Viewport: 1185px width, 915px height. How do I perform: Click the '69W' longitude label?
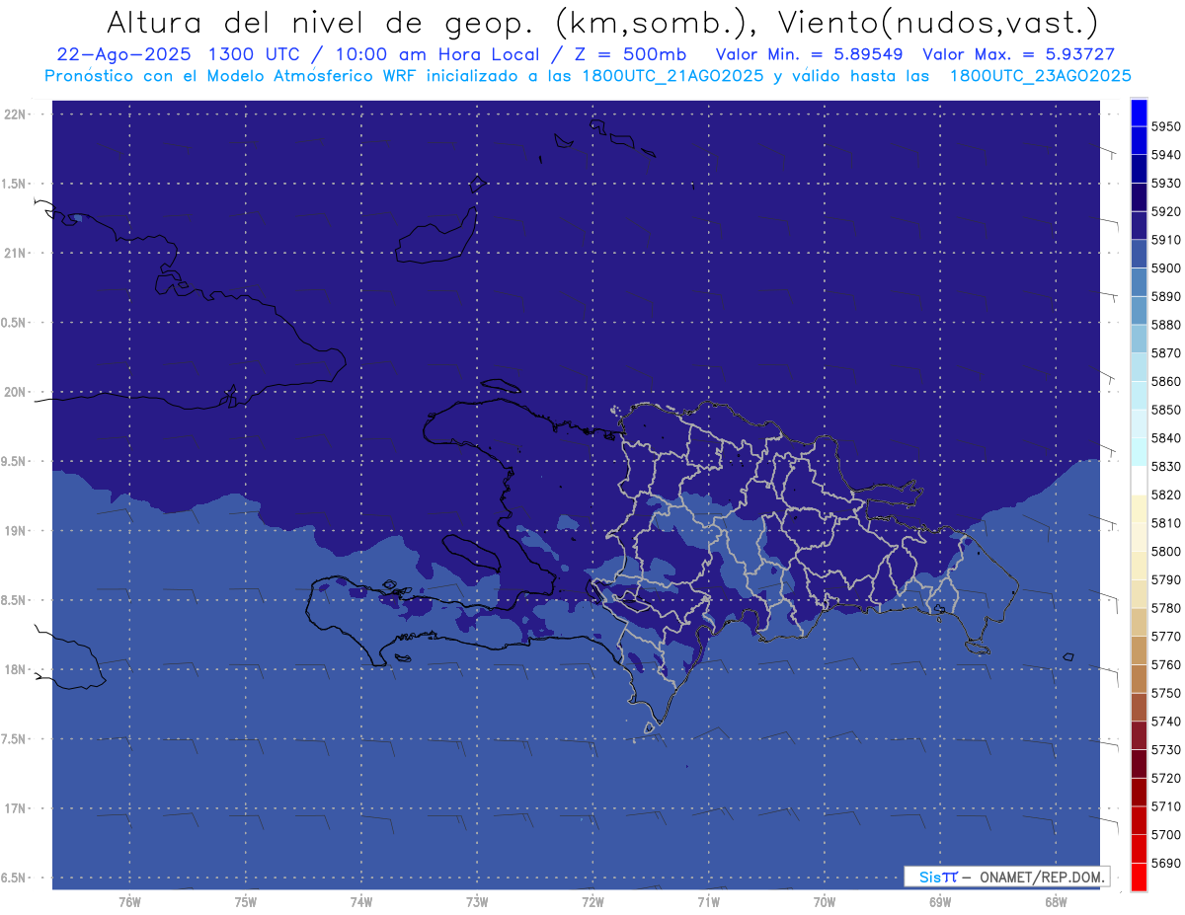click(x=940, y=901)
